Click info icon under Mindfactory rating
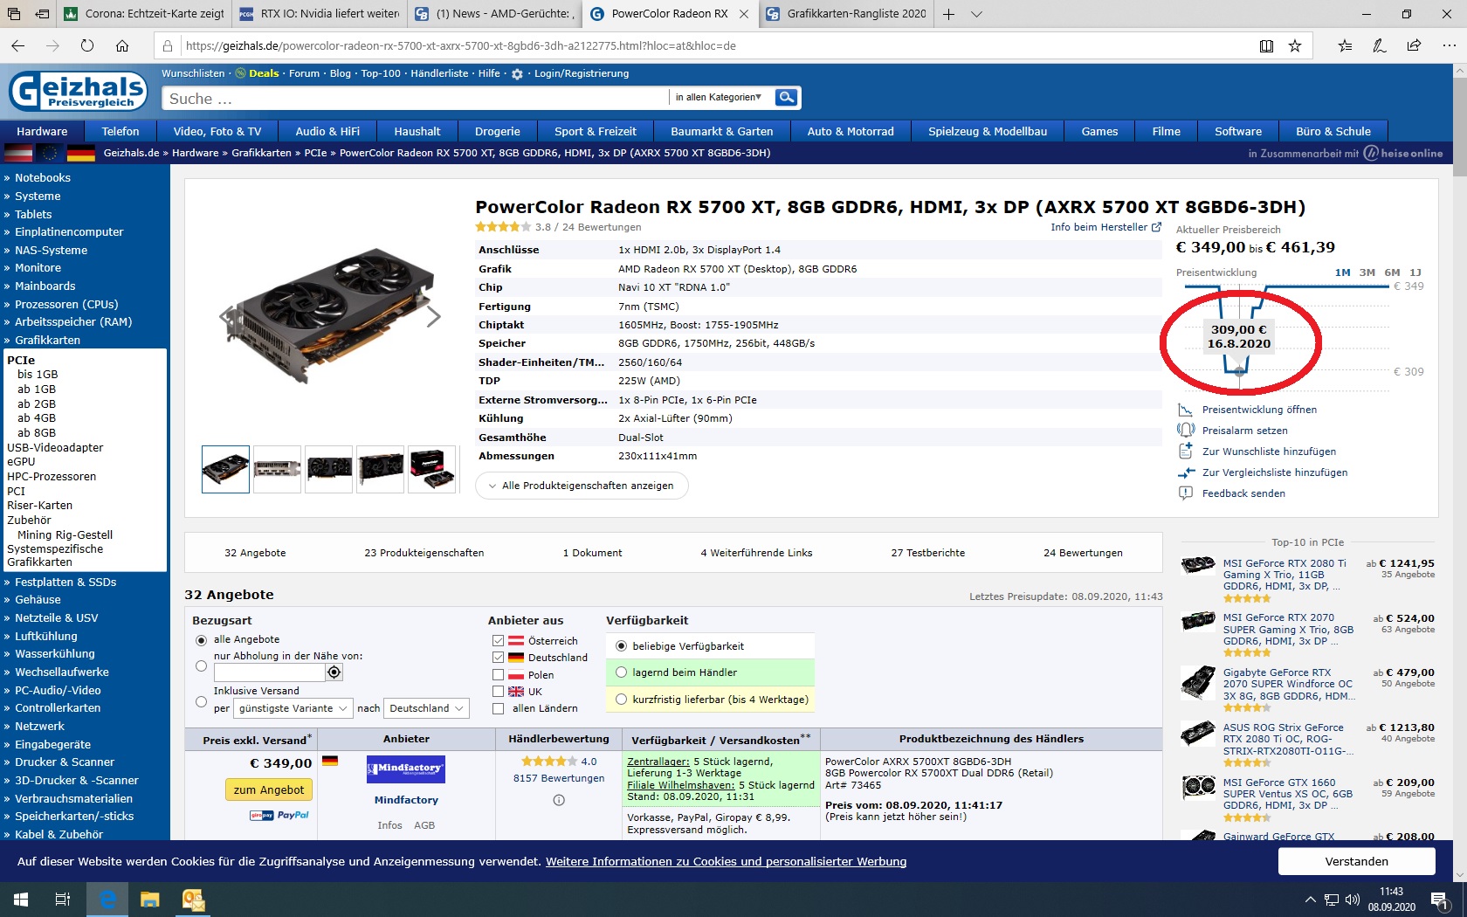The height and width of the screenshot is (917, 1467). click(559, 800)
